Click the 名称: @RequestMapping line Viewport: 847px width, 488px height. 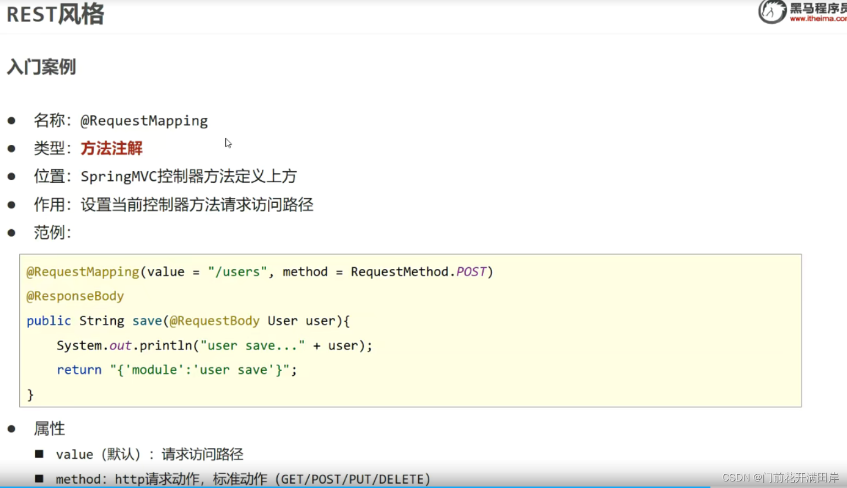point(121,121)
